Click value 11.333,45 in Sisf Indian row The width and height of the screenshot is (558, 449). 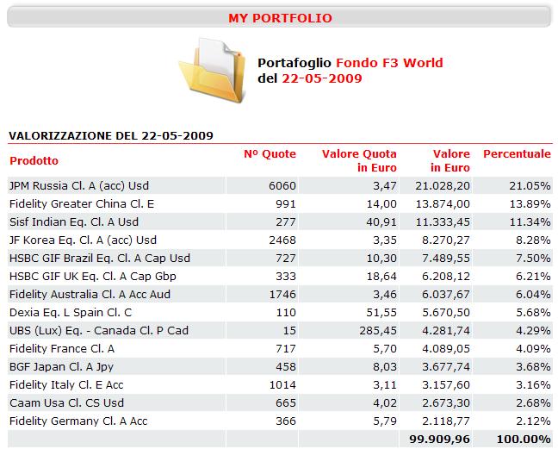(443, 222)
